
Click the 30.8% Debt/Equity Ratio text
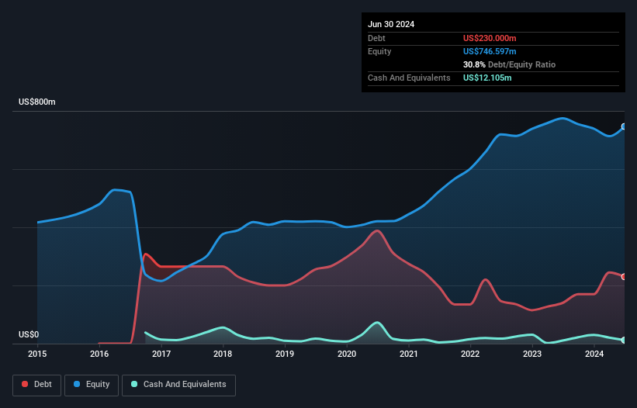tap(509, 64)
